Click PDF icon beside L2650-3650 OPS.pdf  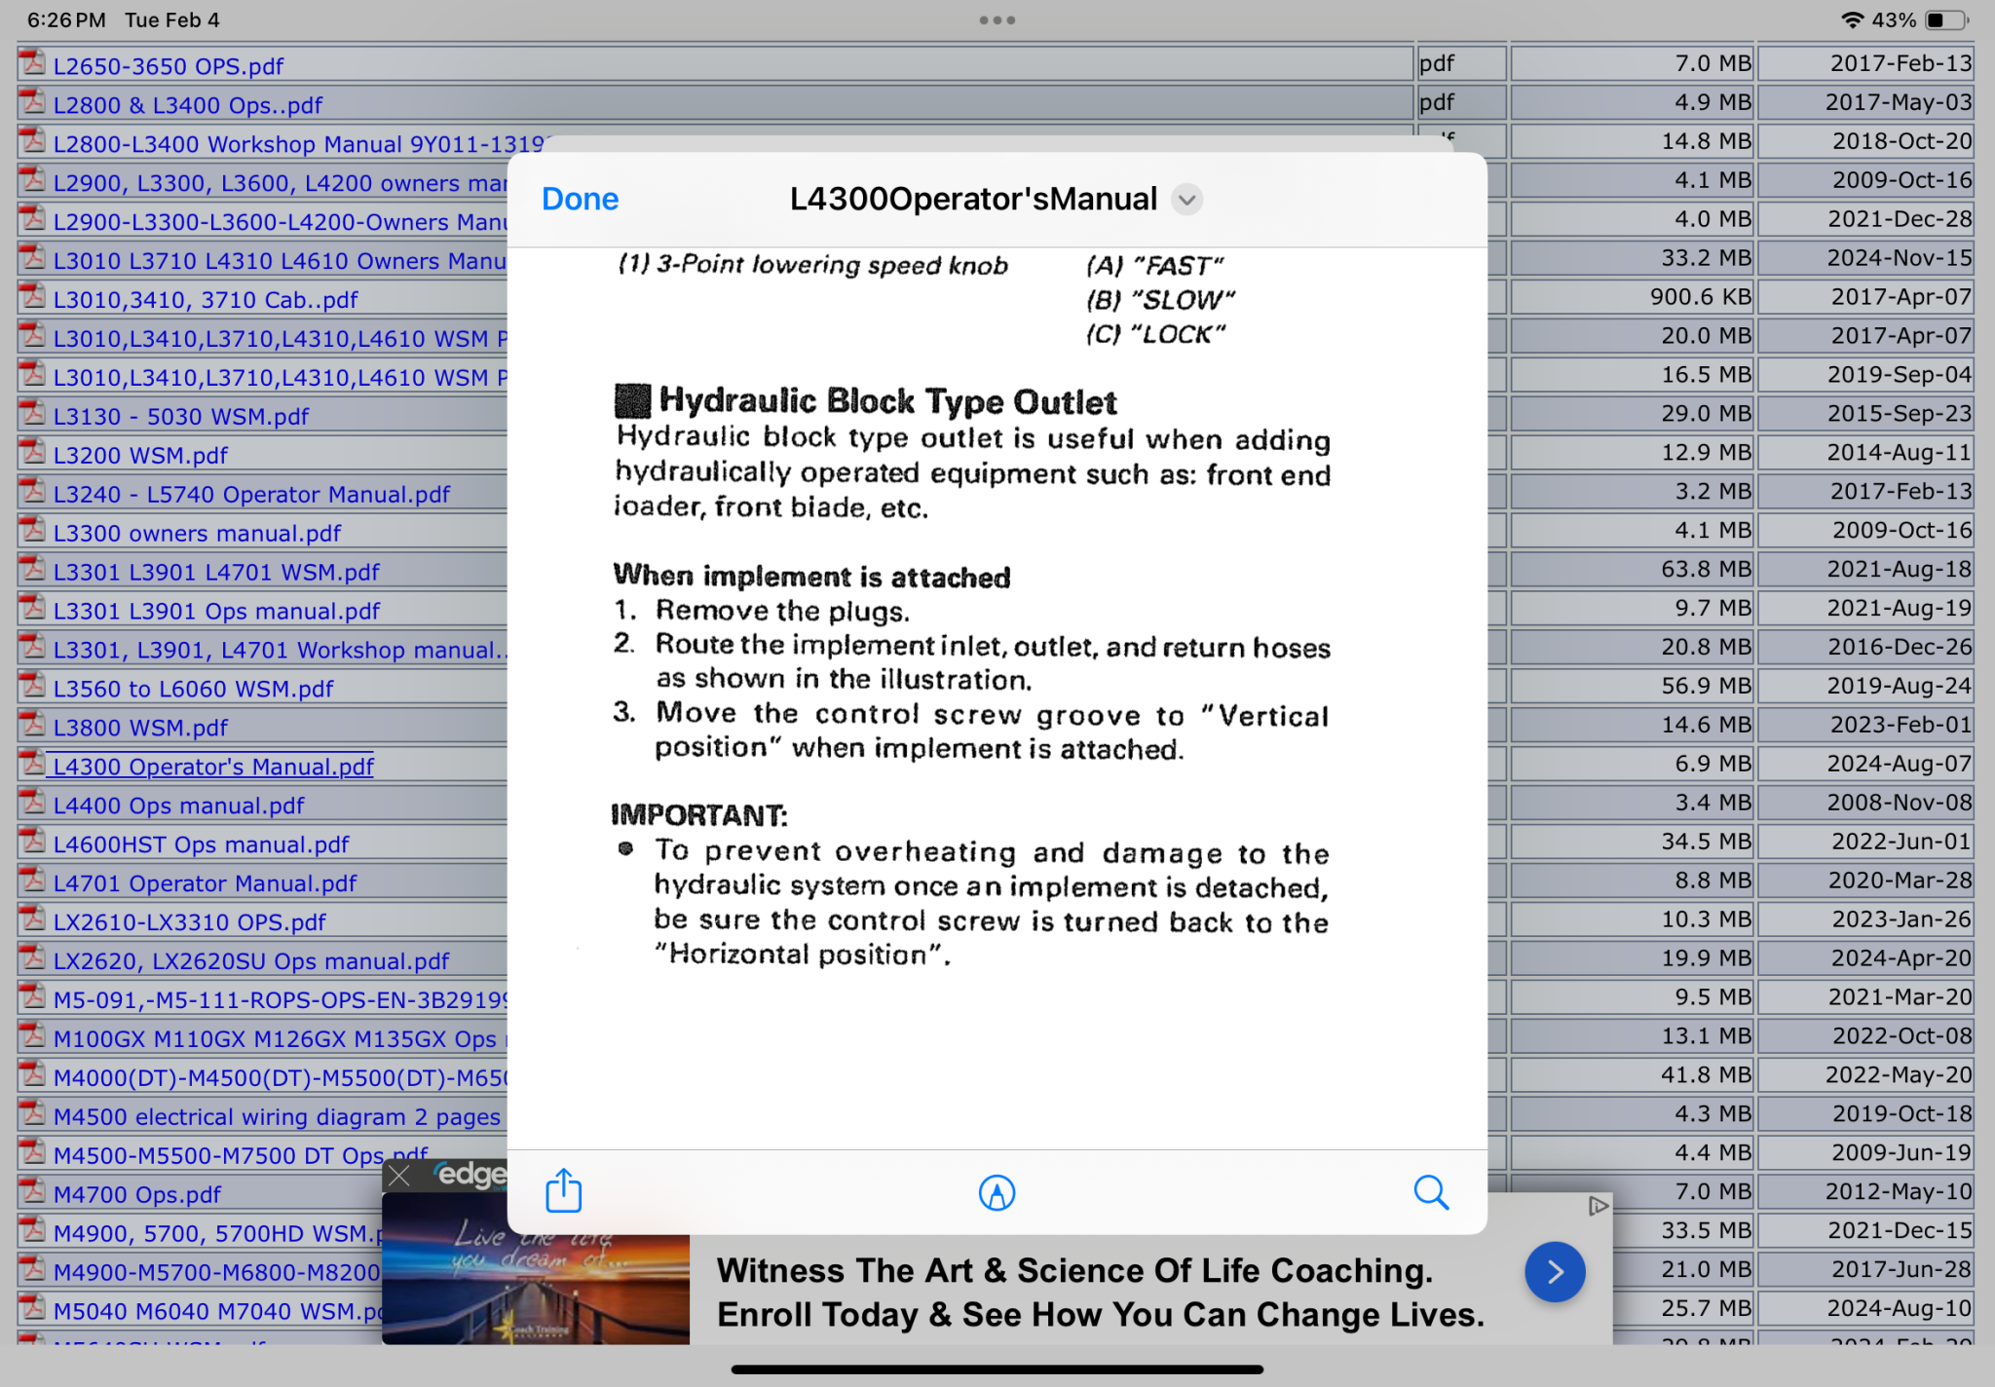(33, 63)
